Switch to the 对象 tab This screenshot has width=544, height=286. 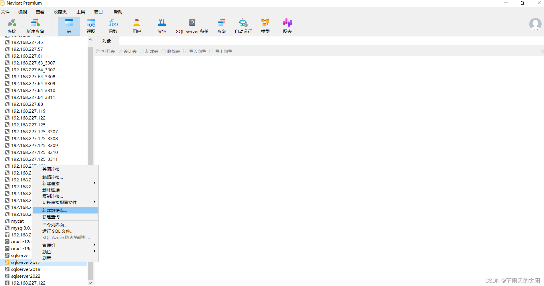[x=107, y=41]
